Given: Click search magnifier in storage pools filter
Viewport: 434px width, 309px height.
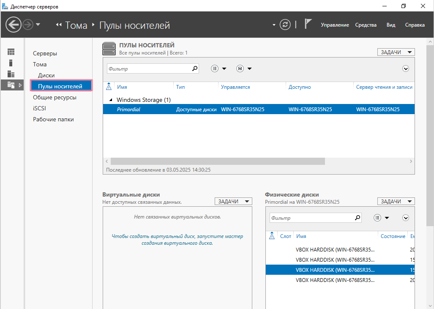Looking at the screenshot, I should (x=195, y=68).
